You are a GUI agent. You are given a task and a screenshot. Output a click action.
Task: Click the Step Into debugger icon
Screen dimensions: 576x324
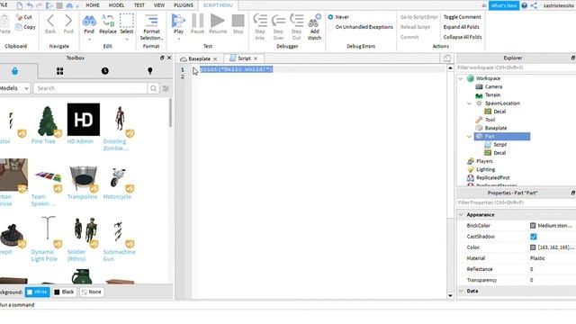point(260,21)
